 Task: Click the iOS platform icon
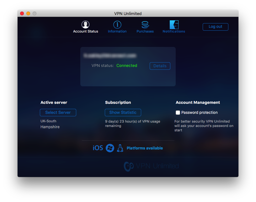click(98, 148)
